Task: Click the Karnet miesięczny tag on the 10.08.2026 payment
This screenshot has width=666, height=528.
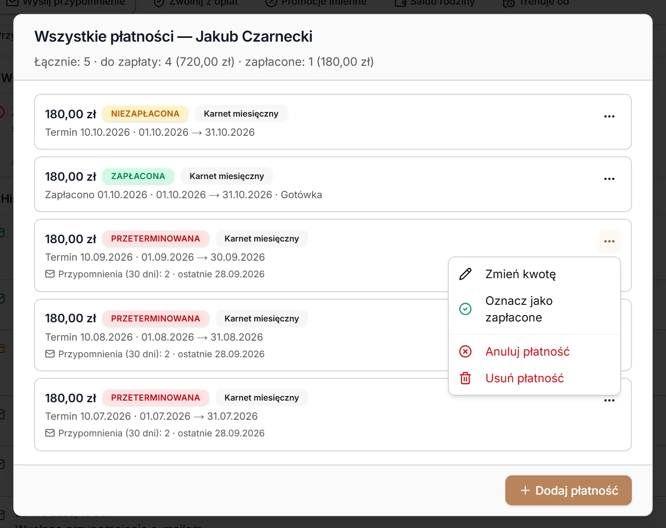Action: tap(261, 319)
